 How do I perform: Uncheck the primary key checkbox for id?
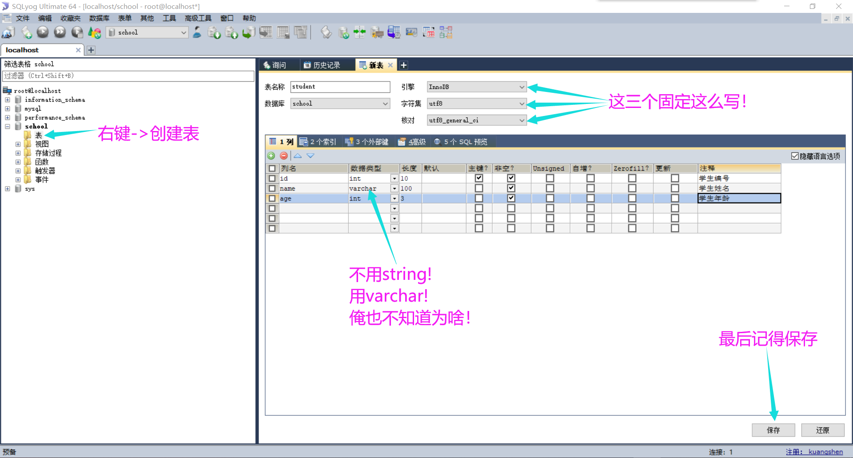[x=478, y=178]
